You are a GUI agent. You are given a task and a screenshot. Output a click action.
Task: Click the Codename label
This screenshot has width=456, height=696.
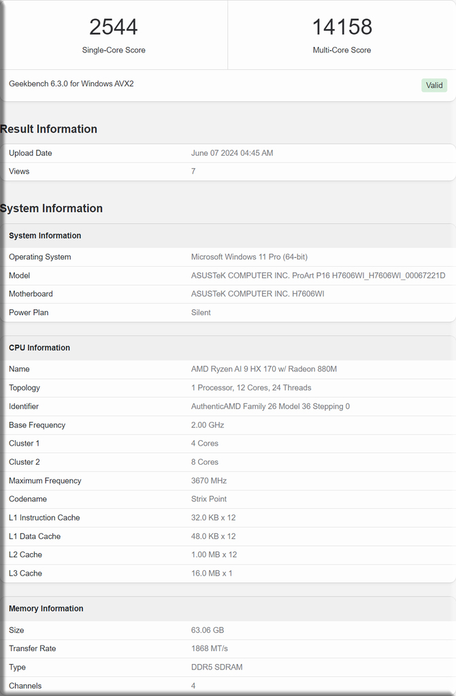click(27, 499)
